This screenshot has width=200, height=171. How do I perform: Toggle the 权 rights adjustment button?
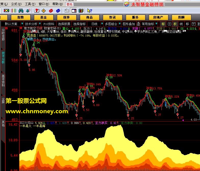pos(175,24)
